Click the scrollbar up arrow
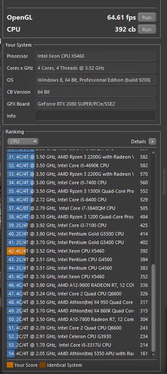167x374 pixels. [153, 153]
